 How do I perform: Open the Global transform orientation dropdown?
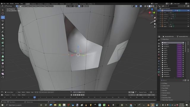(70, 6)
